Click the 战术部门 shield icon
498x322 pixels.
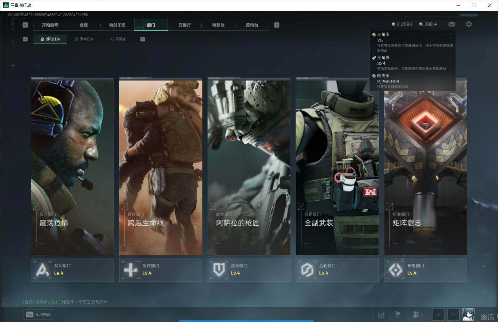coord(219,270)
